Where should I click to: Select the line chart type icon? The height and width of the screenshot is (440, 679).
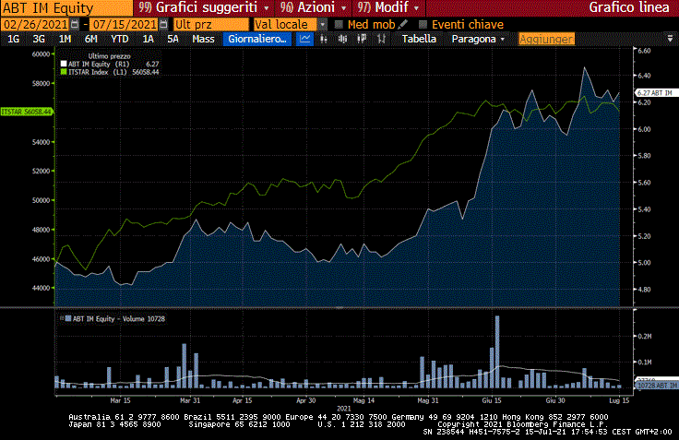point(304,39)
